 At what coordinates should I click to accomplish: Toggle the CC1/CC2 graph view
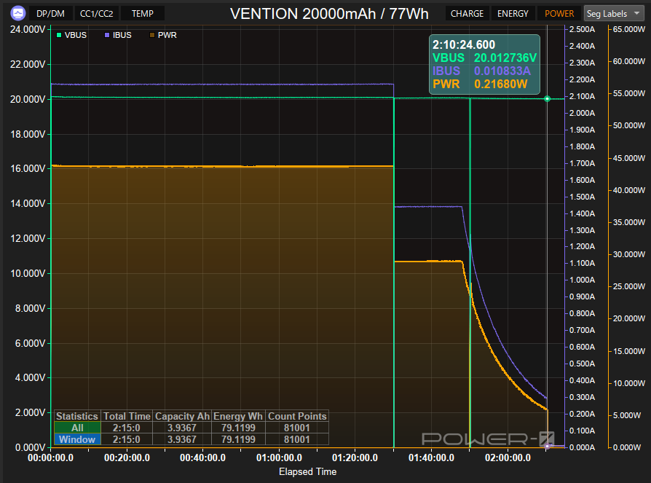click(x=96, y=13)
